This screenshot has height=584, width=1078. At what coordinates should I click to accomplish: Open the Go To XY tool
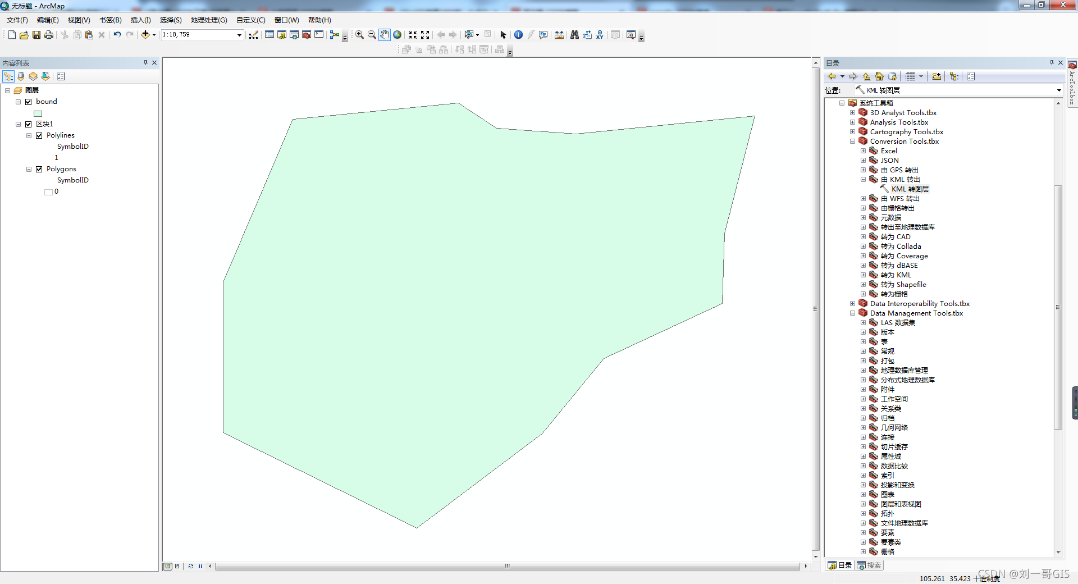click(600, 35)
